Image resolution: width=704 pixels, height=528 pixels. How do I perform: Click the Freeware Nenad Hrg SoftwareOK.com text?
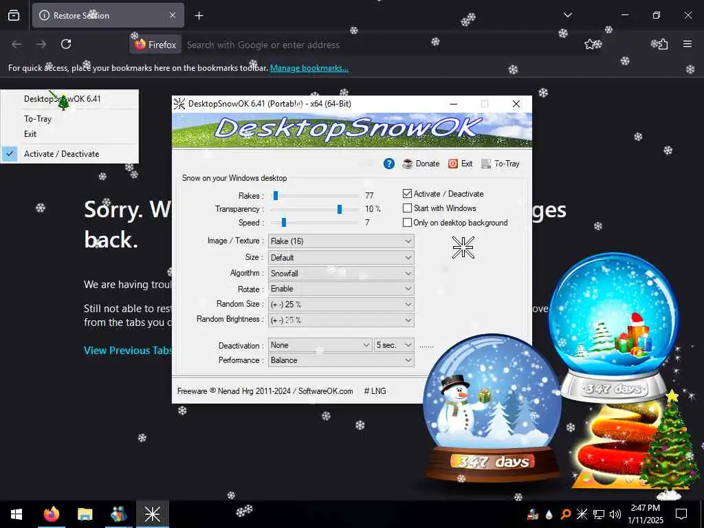pyautogui.click(x=265, y=391)
